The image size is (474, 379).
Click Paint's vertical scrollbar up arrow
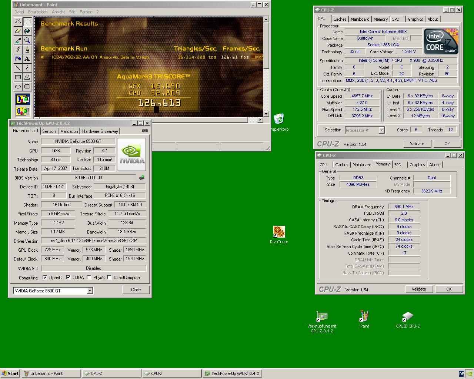click(x=266, y=19)
